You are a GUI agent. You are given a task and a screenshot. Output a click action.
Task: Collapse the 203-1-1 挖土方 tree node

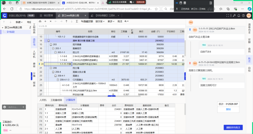click(55, 52)
